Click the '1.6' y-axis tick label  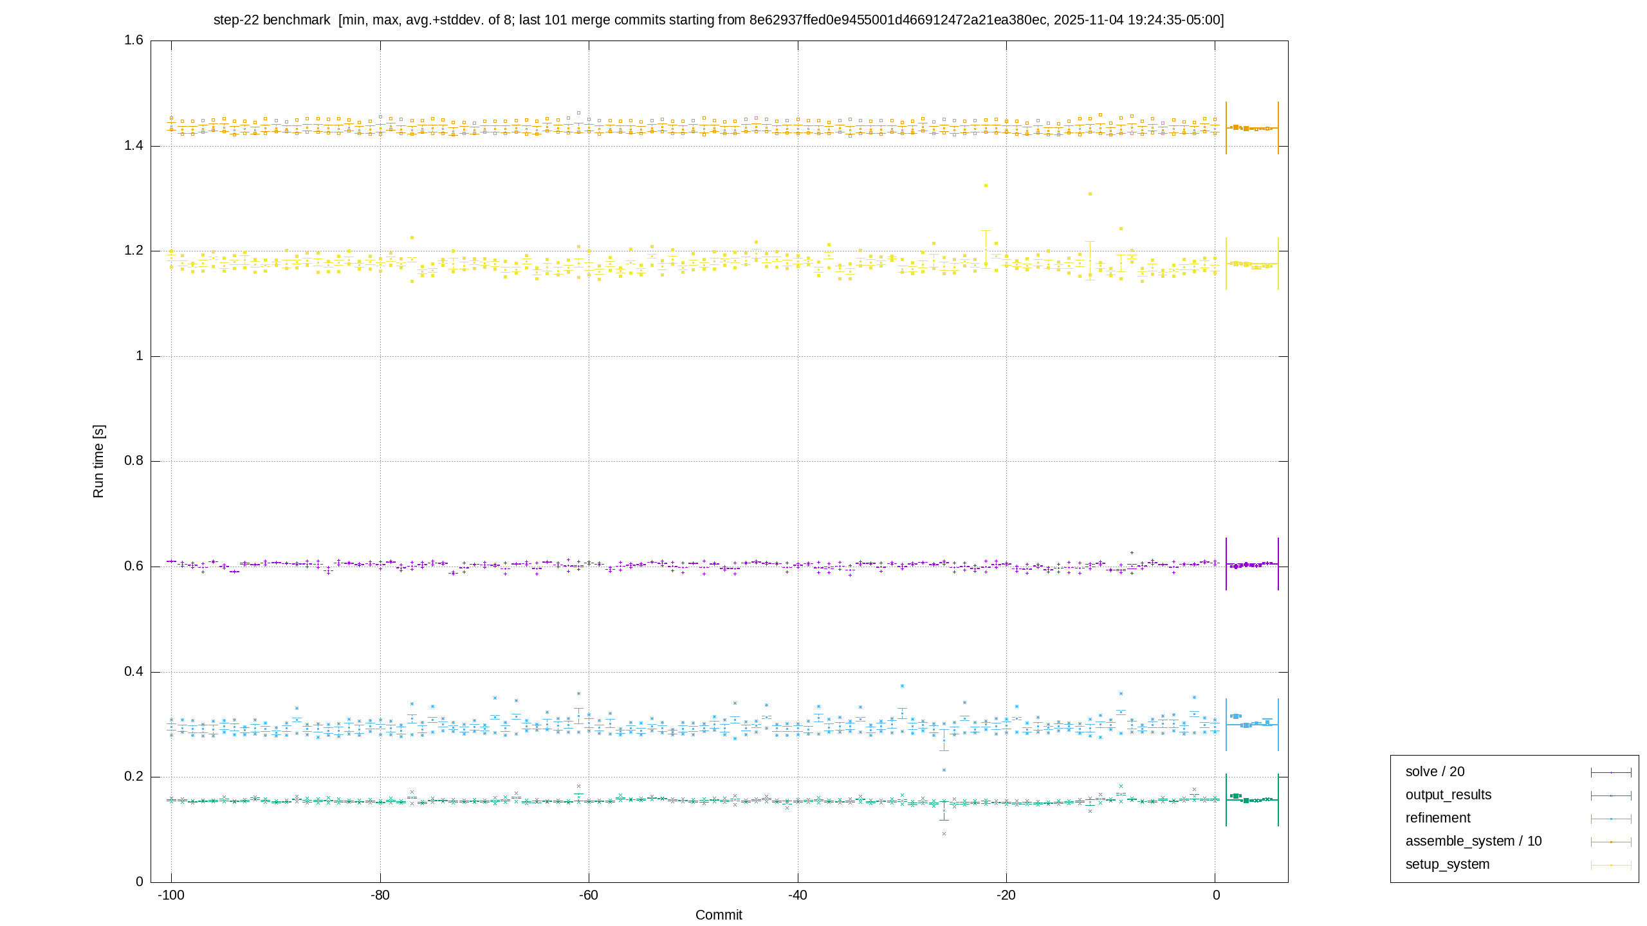click(x=134, y=40)
